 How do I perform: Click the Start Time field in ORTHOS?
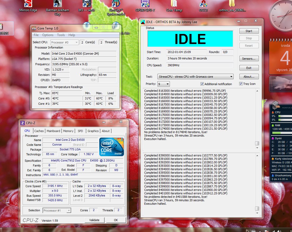coord(186,52)
